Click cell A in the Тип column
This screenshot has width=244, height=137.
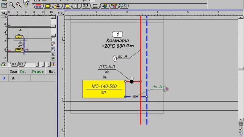[x=13, y=78]
